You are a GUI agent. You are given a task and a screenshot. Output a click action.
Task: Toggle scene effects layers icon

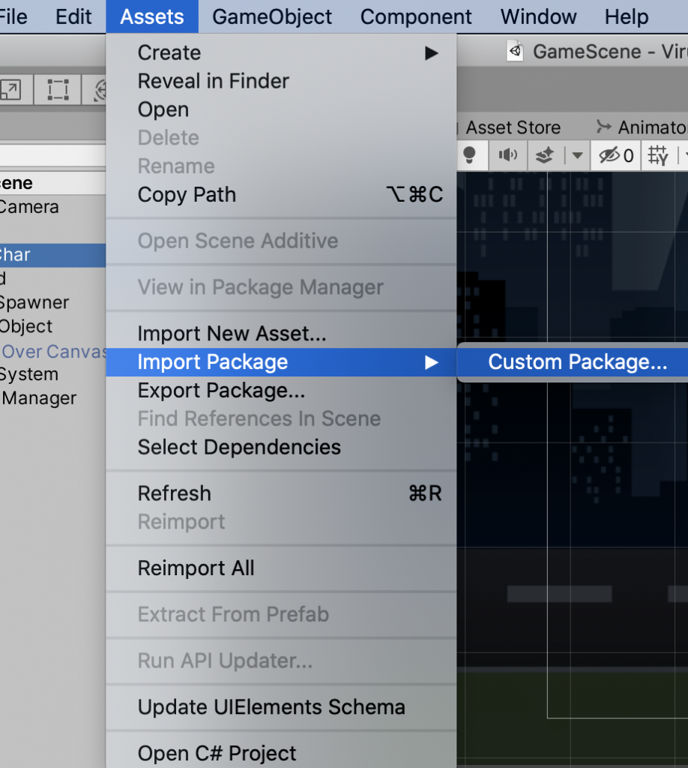(545, 155)
